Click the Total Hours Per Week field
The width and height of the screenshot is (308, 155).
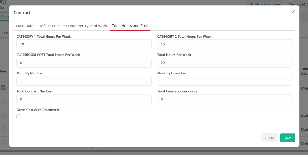pos(225,63)
